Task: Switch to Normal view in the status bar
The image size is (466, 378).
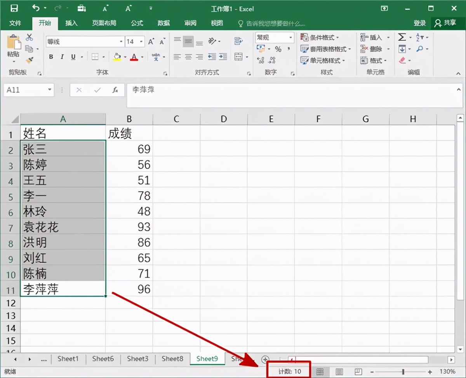Action: (x=320, y=372)
